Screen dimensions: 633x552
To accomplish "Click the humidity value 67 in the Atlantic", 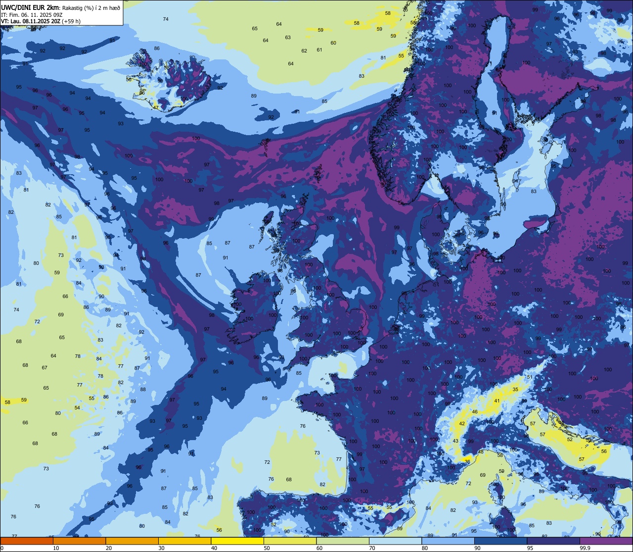I will tap(45, 367).
